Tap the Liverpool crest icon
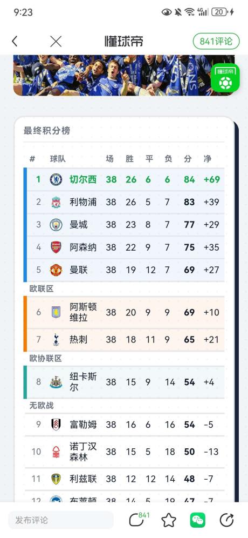248x538 pixels. point(56,202)
